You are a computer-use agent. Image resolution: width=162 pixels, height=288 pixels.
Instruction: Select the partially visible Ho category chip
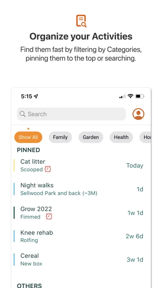point(145,137)
